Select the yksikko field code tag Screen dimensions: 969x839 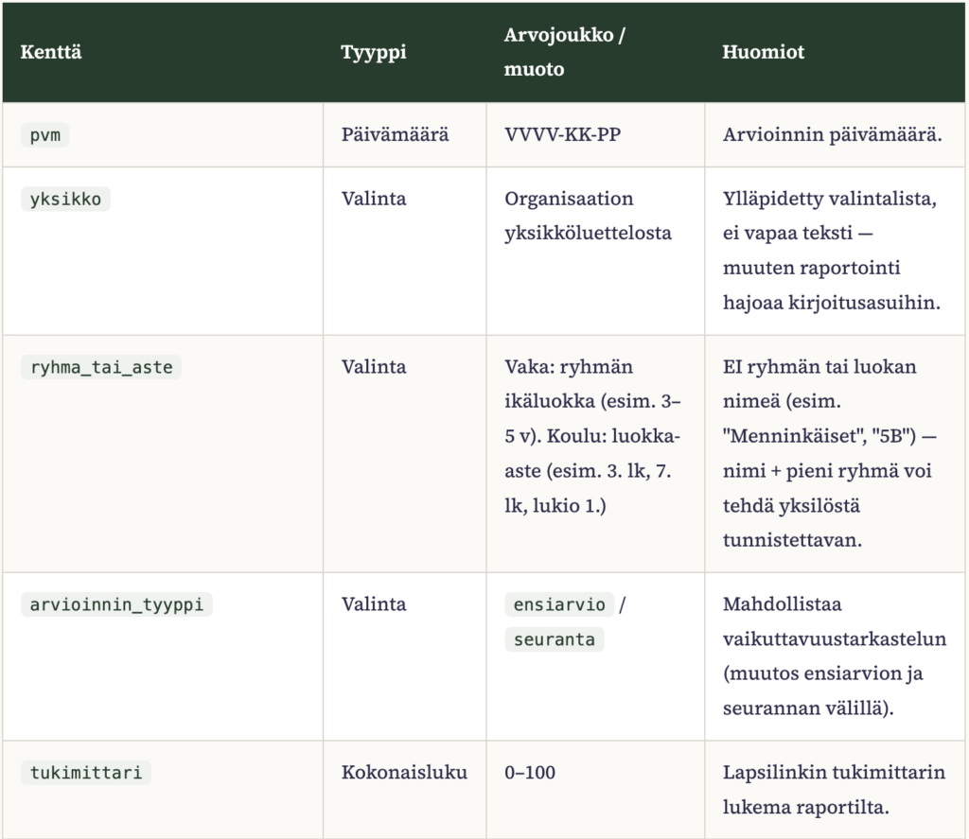click(65, 199)
